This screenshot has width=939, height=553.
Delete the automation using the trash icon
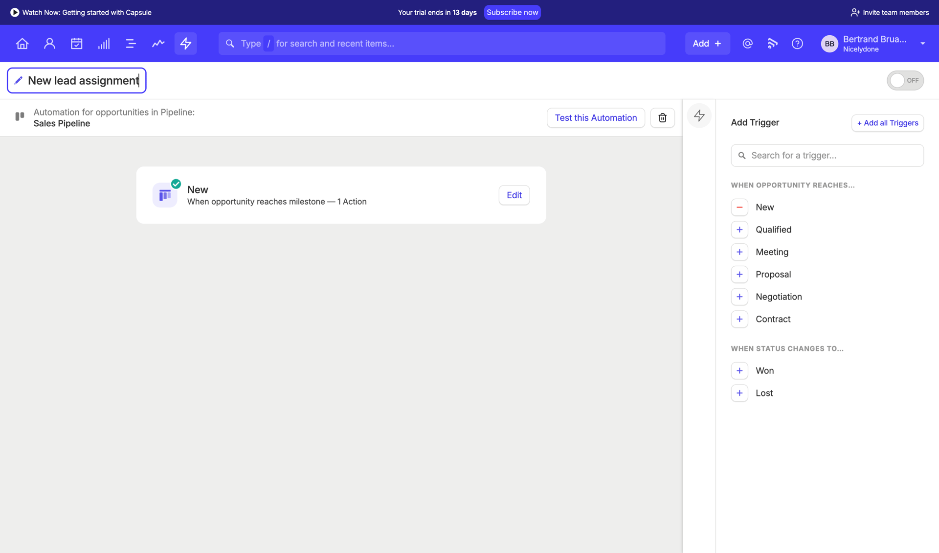[662, 117]
